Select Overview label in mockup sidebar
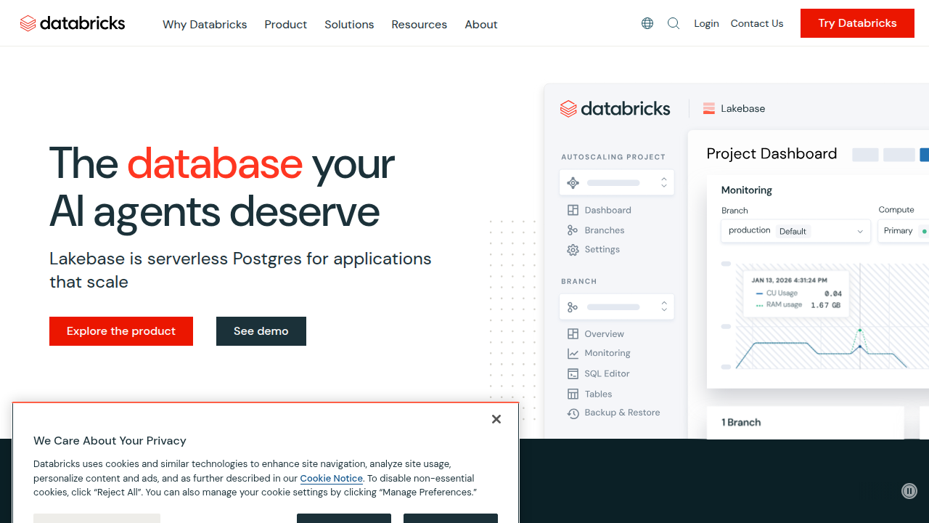The width and height of the screenshot is (929, 523). [x=605, y=334]
